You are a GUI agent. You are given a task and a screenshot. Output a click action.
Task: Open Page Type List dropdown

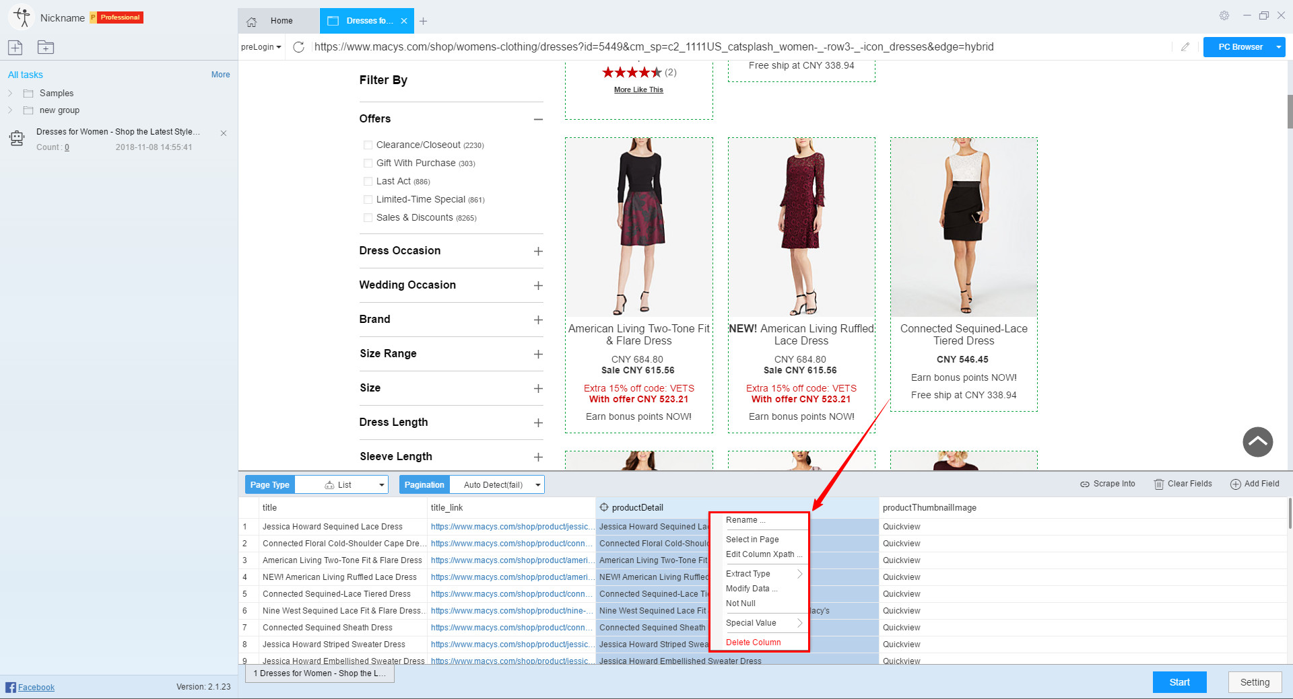point(341,484)
